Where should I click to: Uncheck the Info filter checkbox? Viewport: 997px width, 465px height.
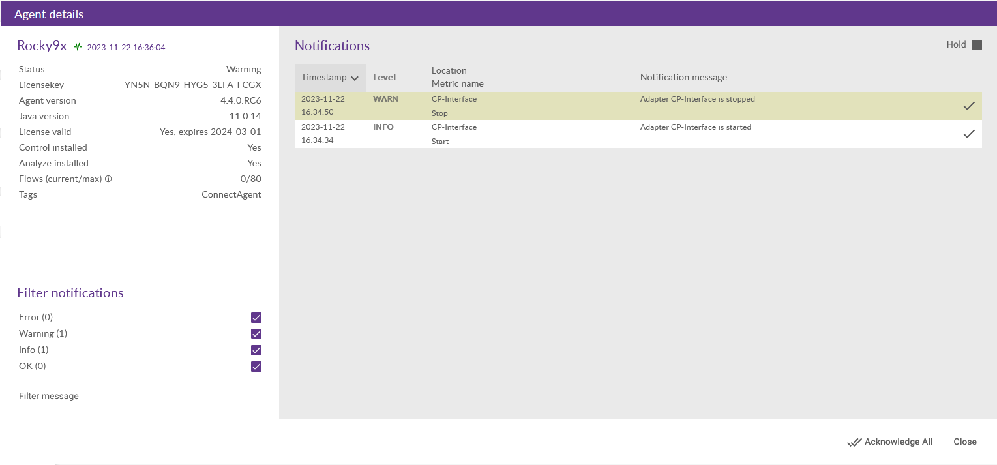pyautogui.click(x=256, y=350)
